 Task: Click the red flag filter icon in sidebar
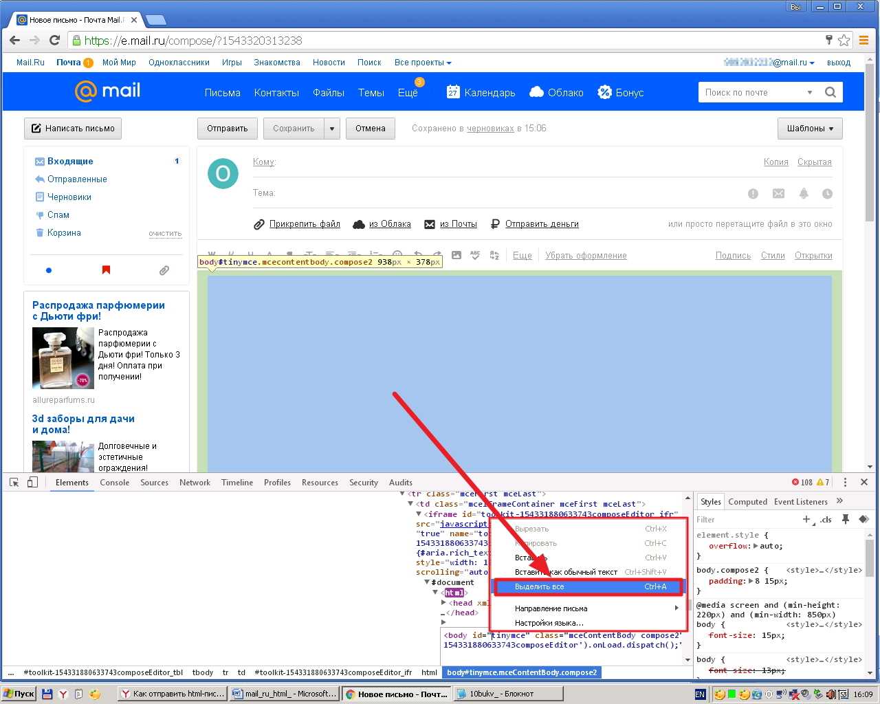pos(106,270)
